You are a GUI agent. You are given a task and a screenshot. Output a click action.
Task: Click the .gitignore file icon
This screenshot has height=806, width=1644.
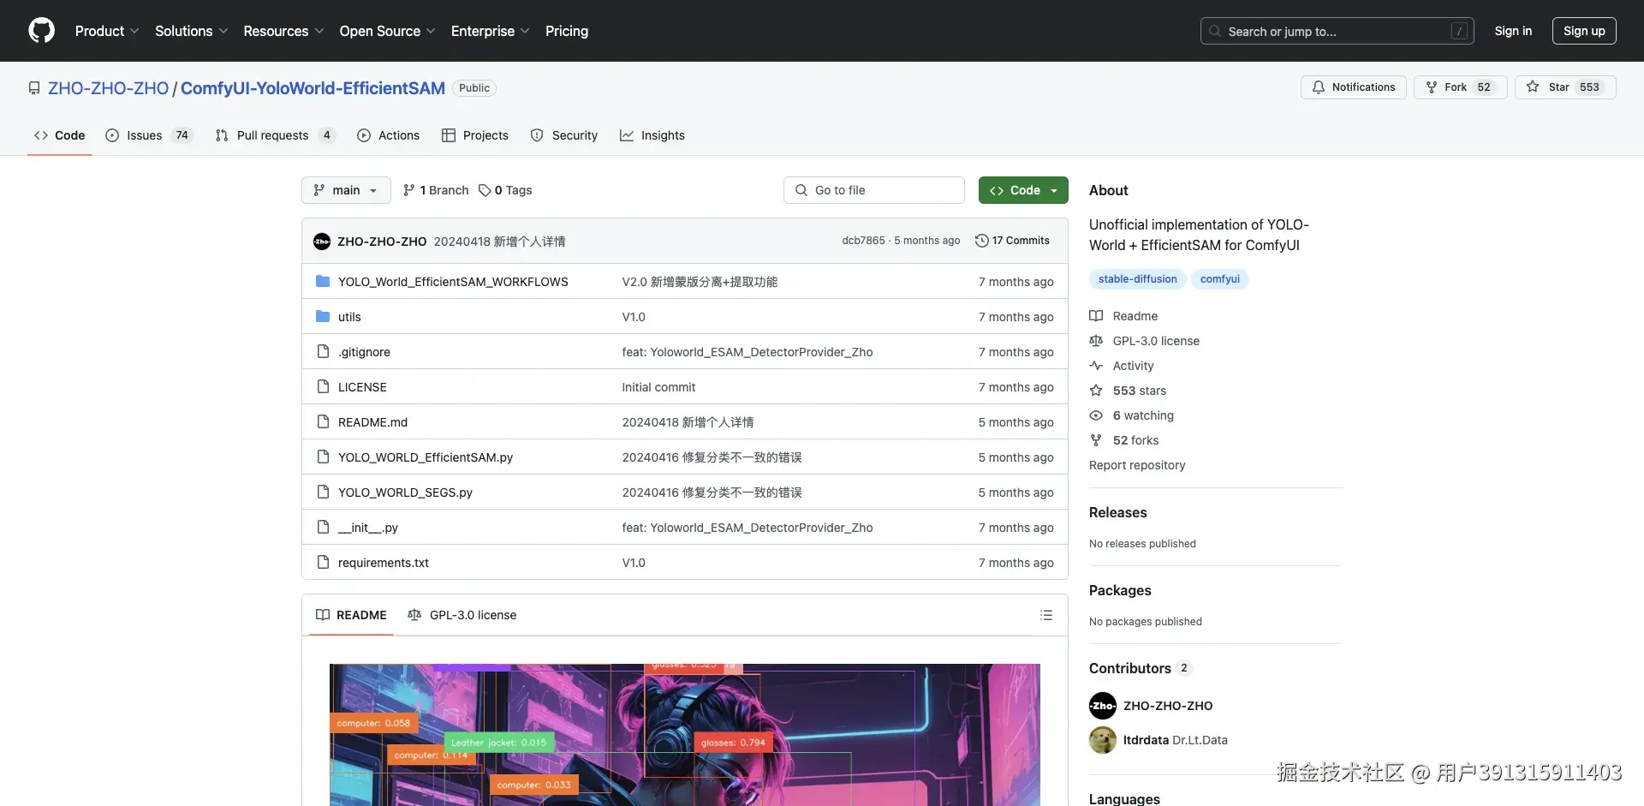coord(323,352)
